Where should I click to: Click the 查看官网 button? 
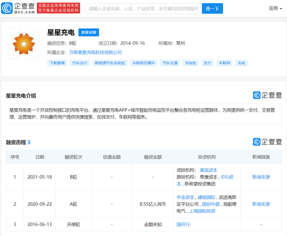(x=89, y=32)
